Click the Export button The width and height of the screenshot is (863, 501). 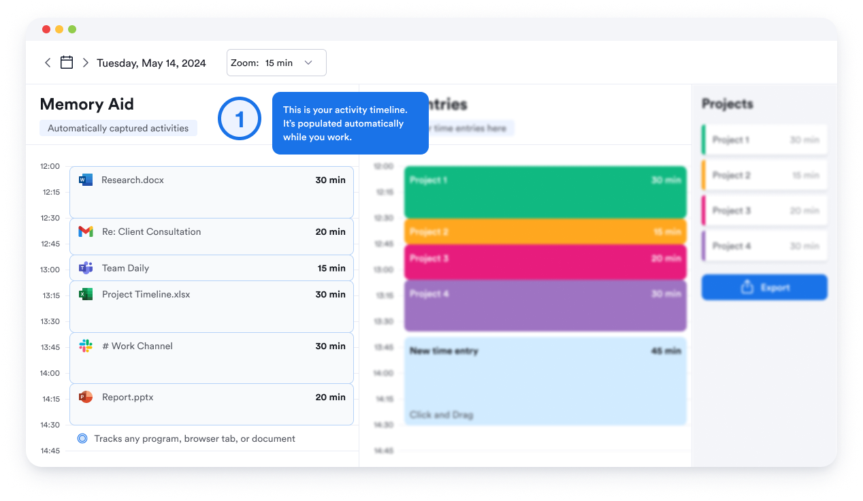[x=764, y=287]
